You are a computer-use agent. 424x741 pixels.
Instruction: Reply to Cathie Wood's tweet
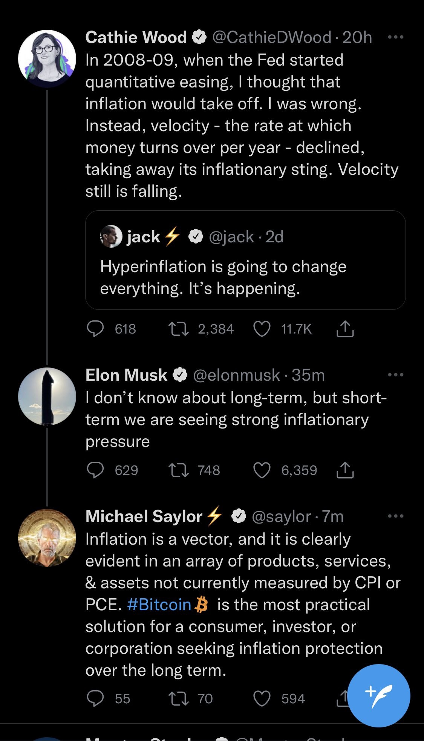coord(95,329)
